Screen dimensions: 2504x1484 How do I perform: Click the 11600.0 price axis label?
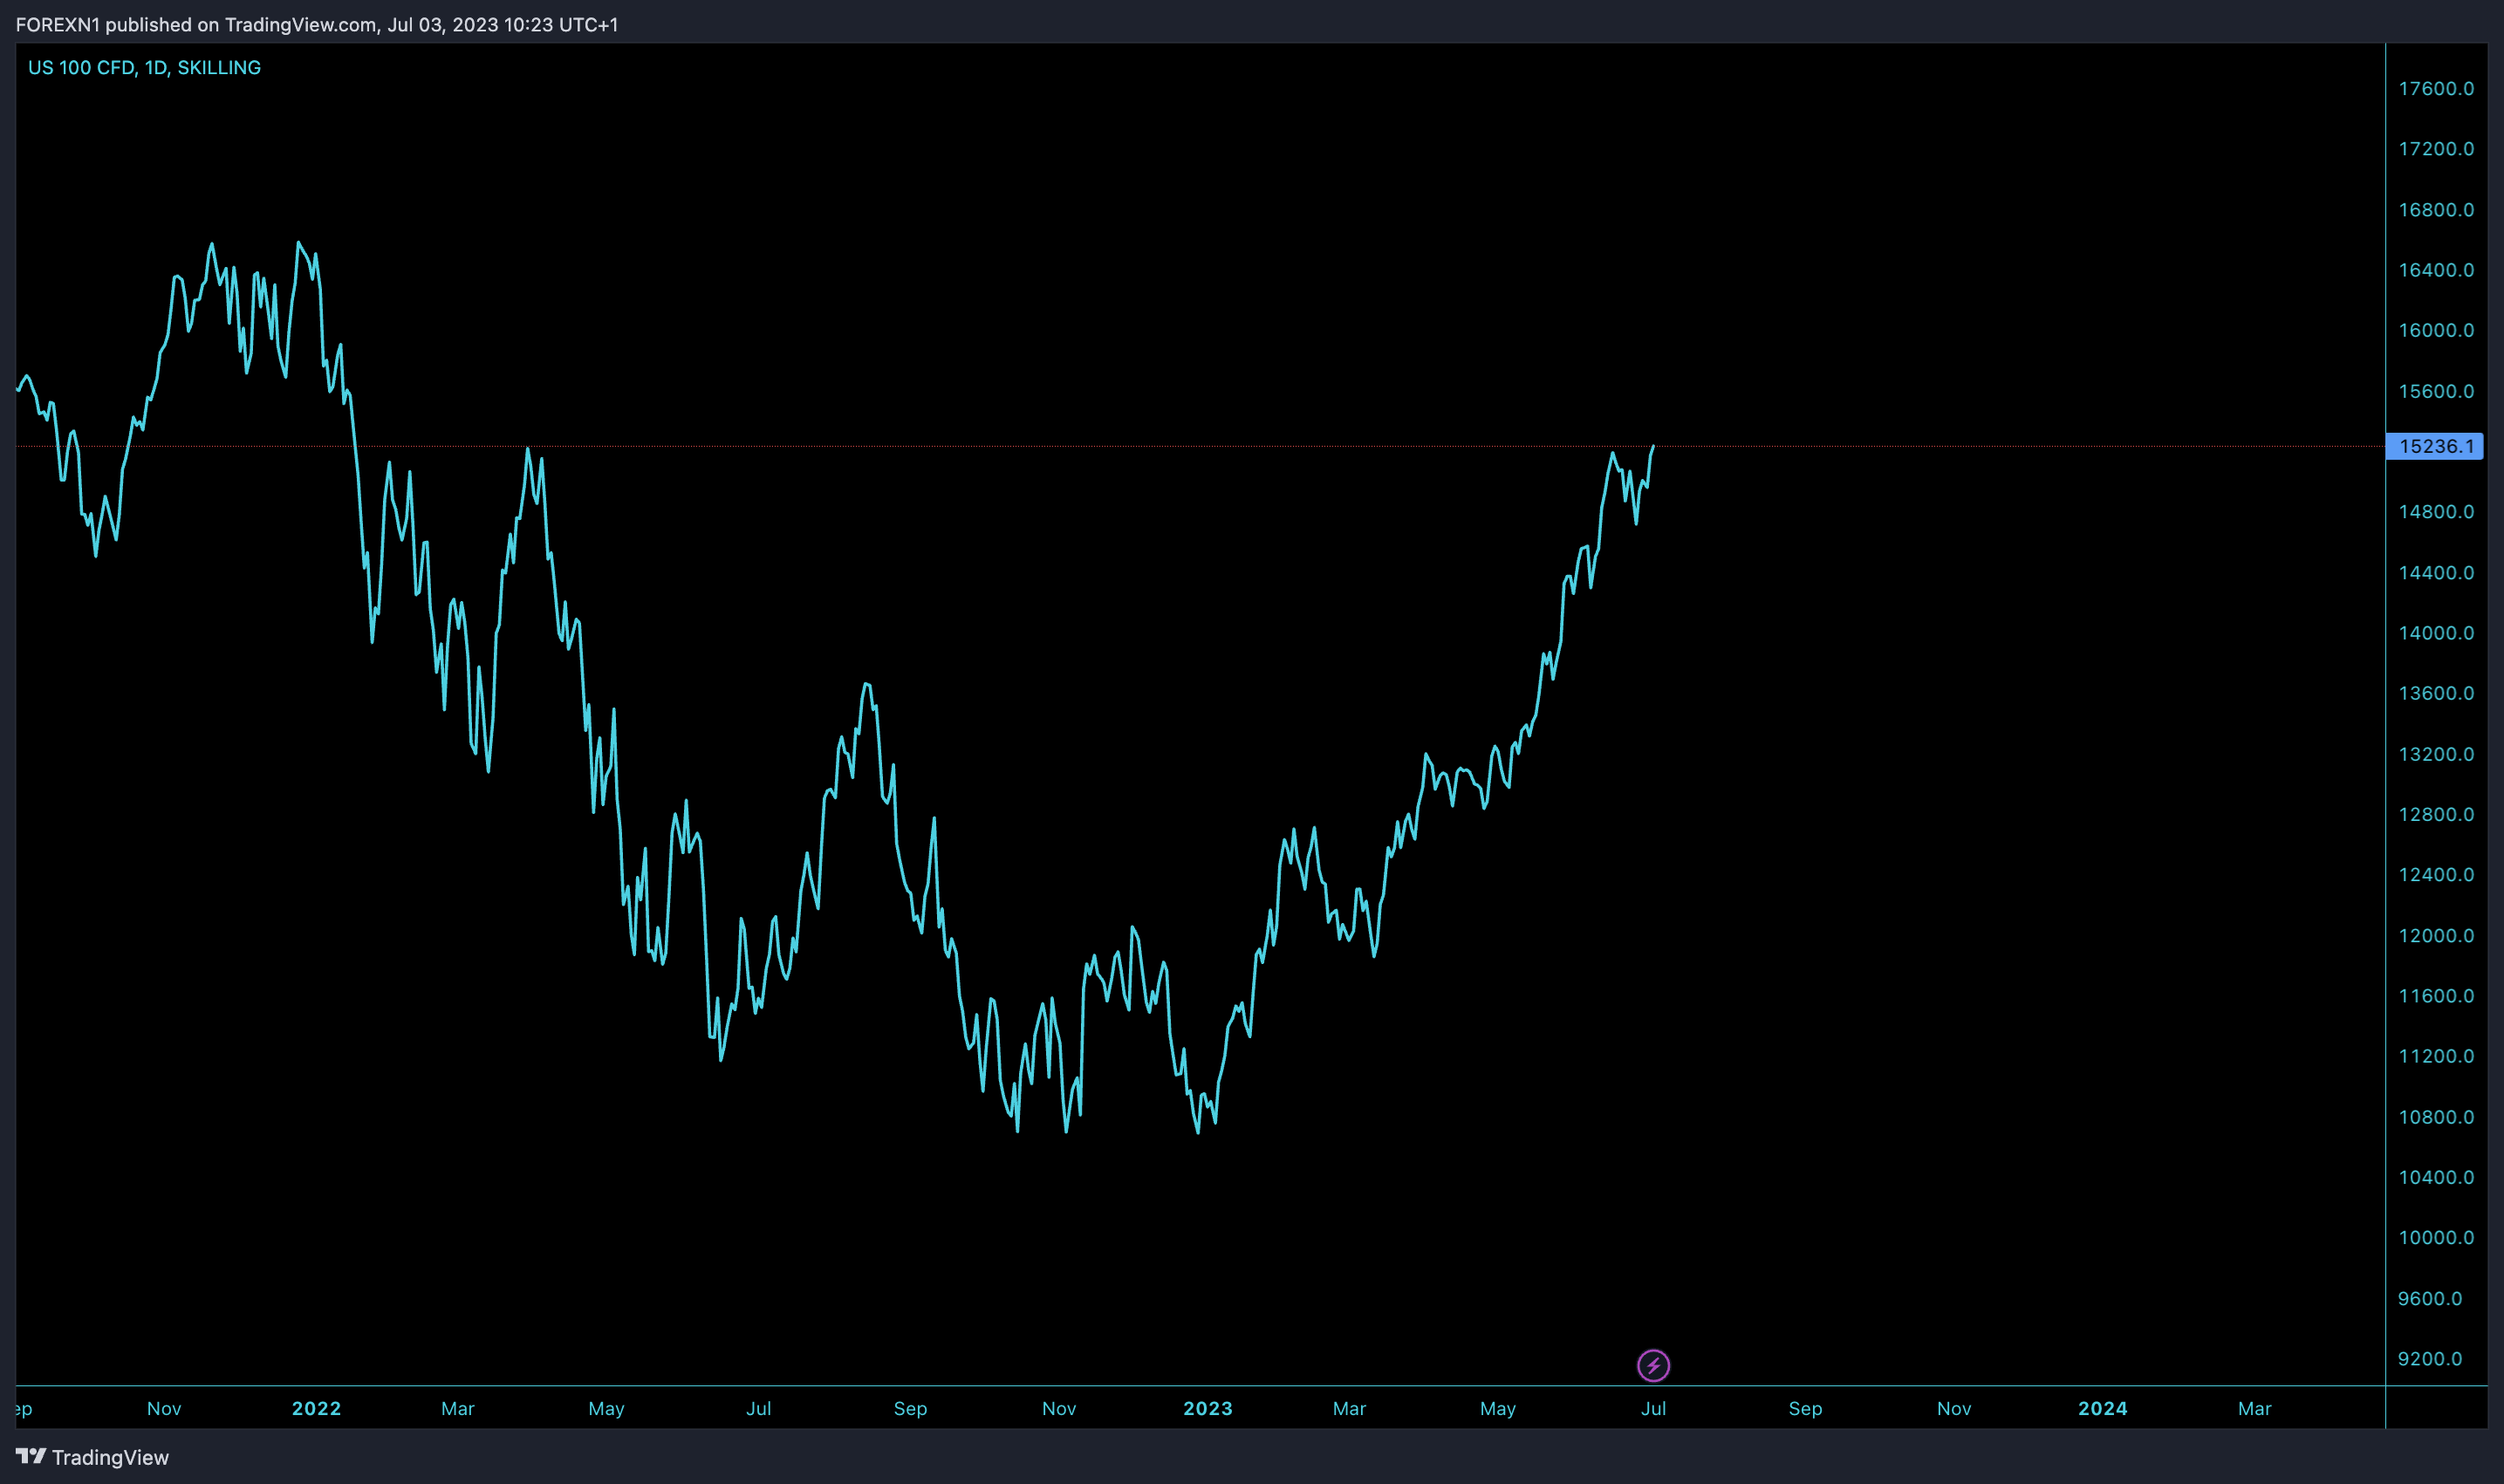(x=2436, y=995)
